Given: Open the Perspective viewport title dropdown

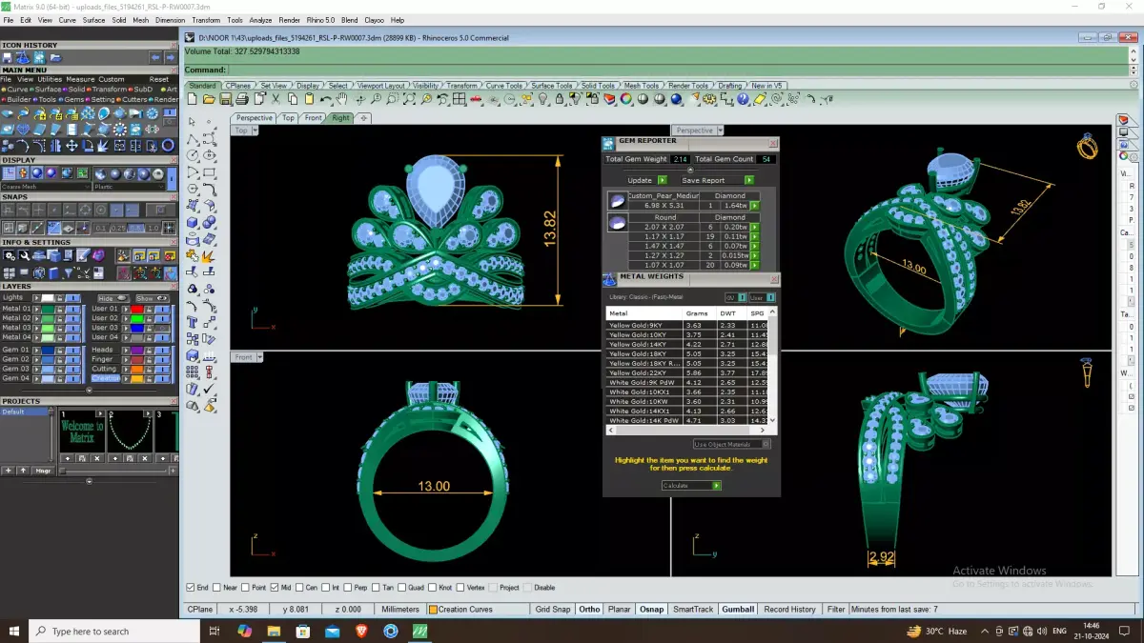Looking at the screenshot, I should [x=720, y=131].
